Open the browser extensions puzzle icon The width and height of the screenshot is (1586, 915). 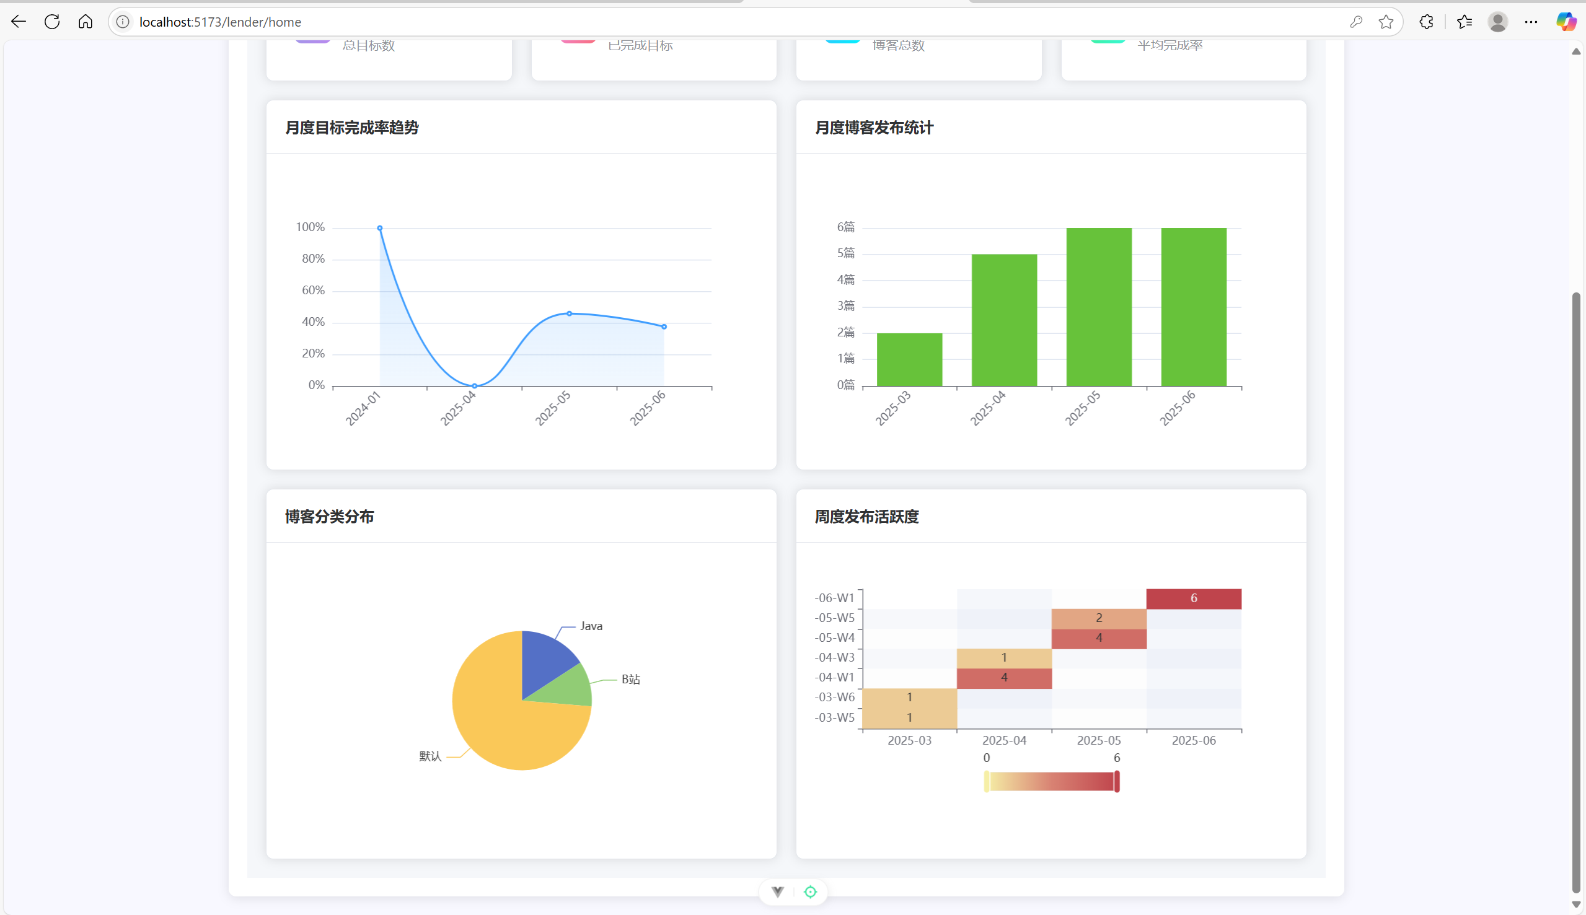pos(1426,22)
